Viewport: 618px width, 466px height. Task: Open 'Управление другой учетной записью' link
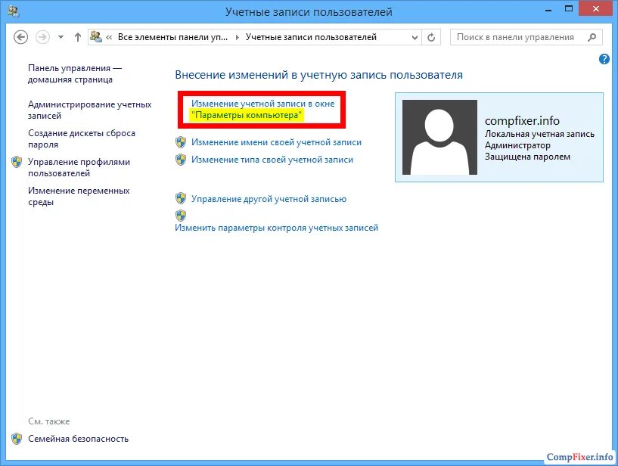click(269, 199)
